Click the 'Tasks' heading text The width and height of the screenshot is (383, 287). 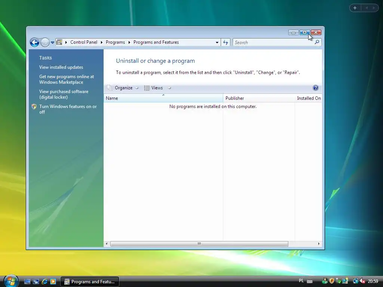(45, 58)
